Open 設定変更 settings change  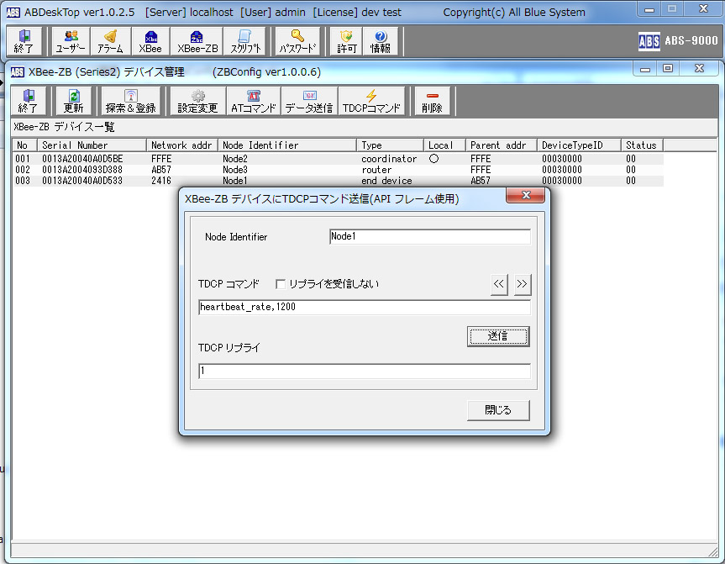[198, 101]
